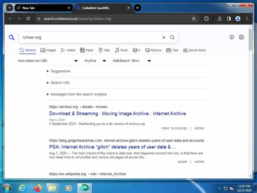This screenshot has width=257, height=193.
Task: Open Chrome three-dot menu
Action: click(247, 19)
